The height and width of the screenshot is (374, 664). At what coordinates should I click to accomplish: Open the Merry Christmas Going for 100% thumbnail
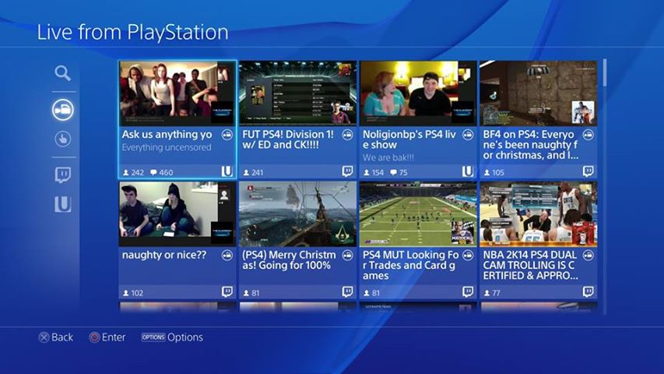click(x=297, y=214)
